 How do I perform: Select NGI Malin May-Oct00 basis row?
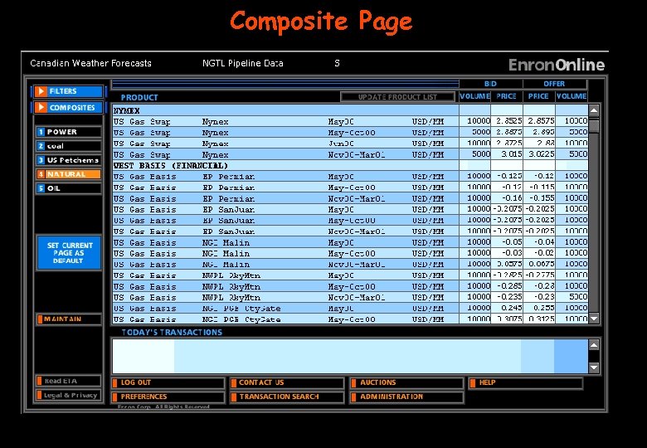coord(350,253)
